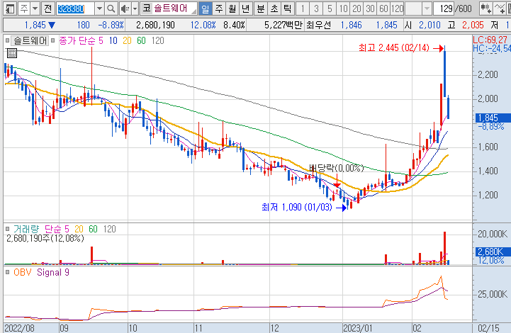
Task: Click the OBV indicator label
Action: [x=22, y=272]
